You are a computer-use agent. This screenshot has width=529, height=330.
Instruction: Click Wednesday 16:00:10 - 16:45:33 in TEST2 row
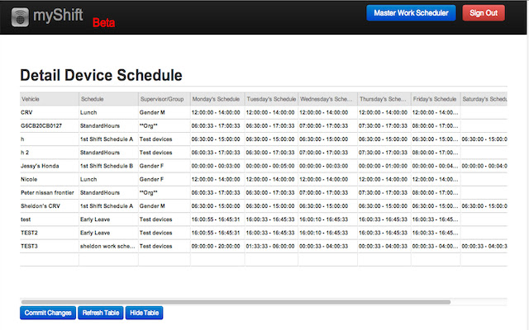[x=327, y=233]
